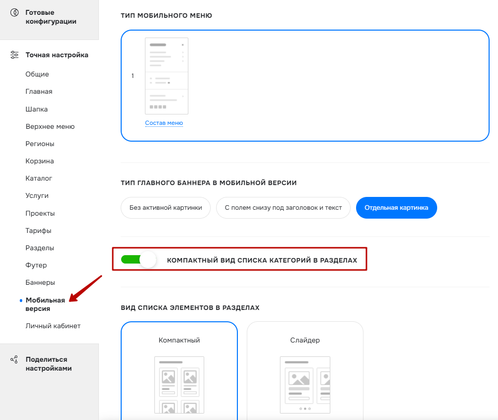Screen dimensions: 498x420
Task: Go to Верхнее меню settings
Action: [x=50, y=126]
